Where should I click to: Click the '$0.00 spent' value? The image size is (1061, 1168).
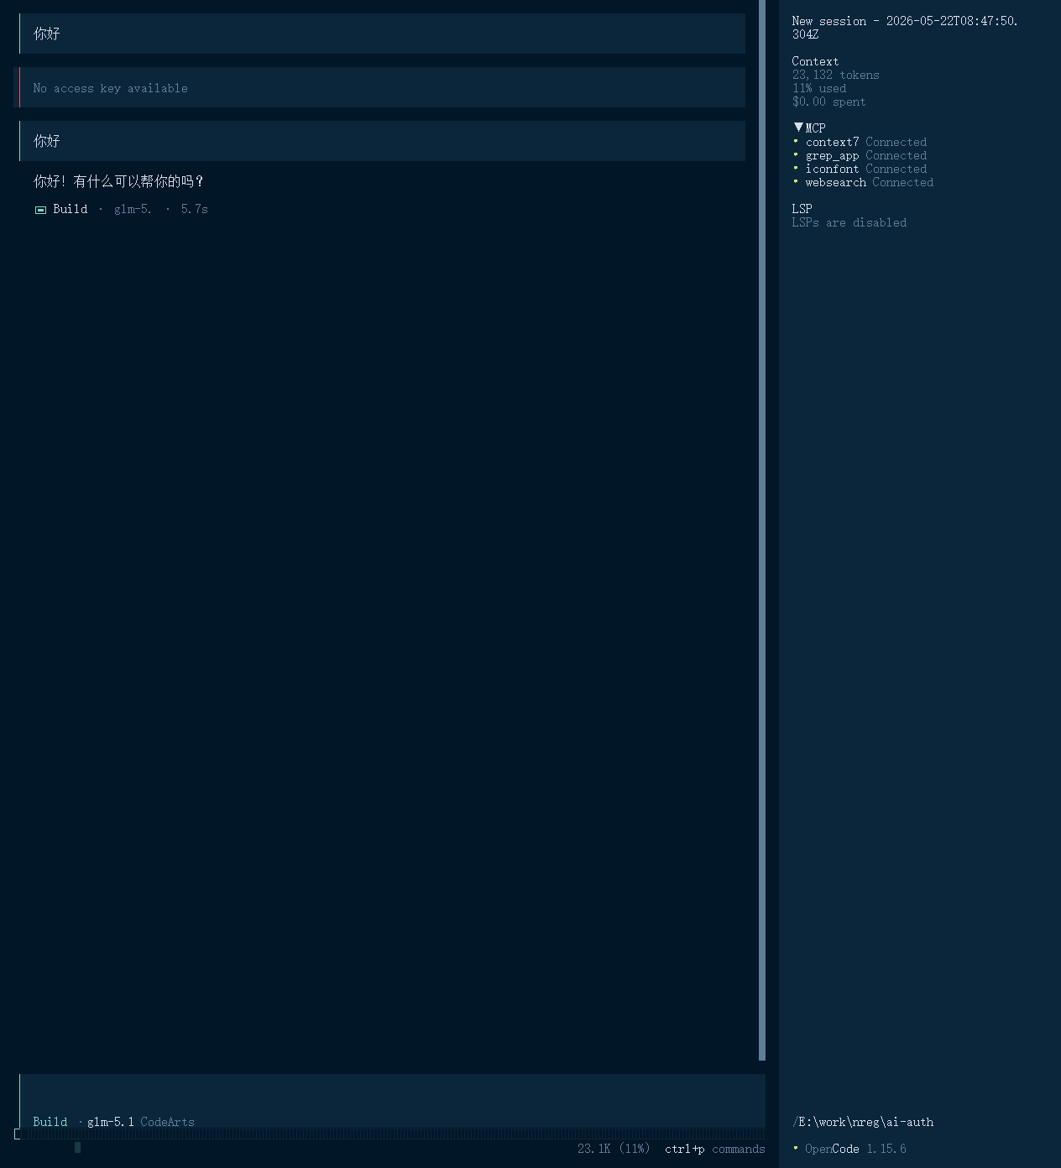(x=829, y=102)
